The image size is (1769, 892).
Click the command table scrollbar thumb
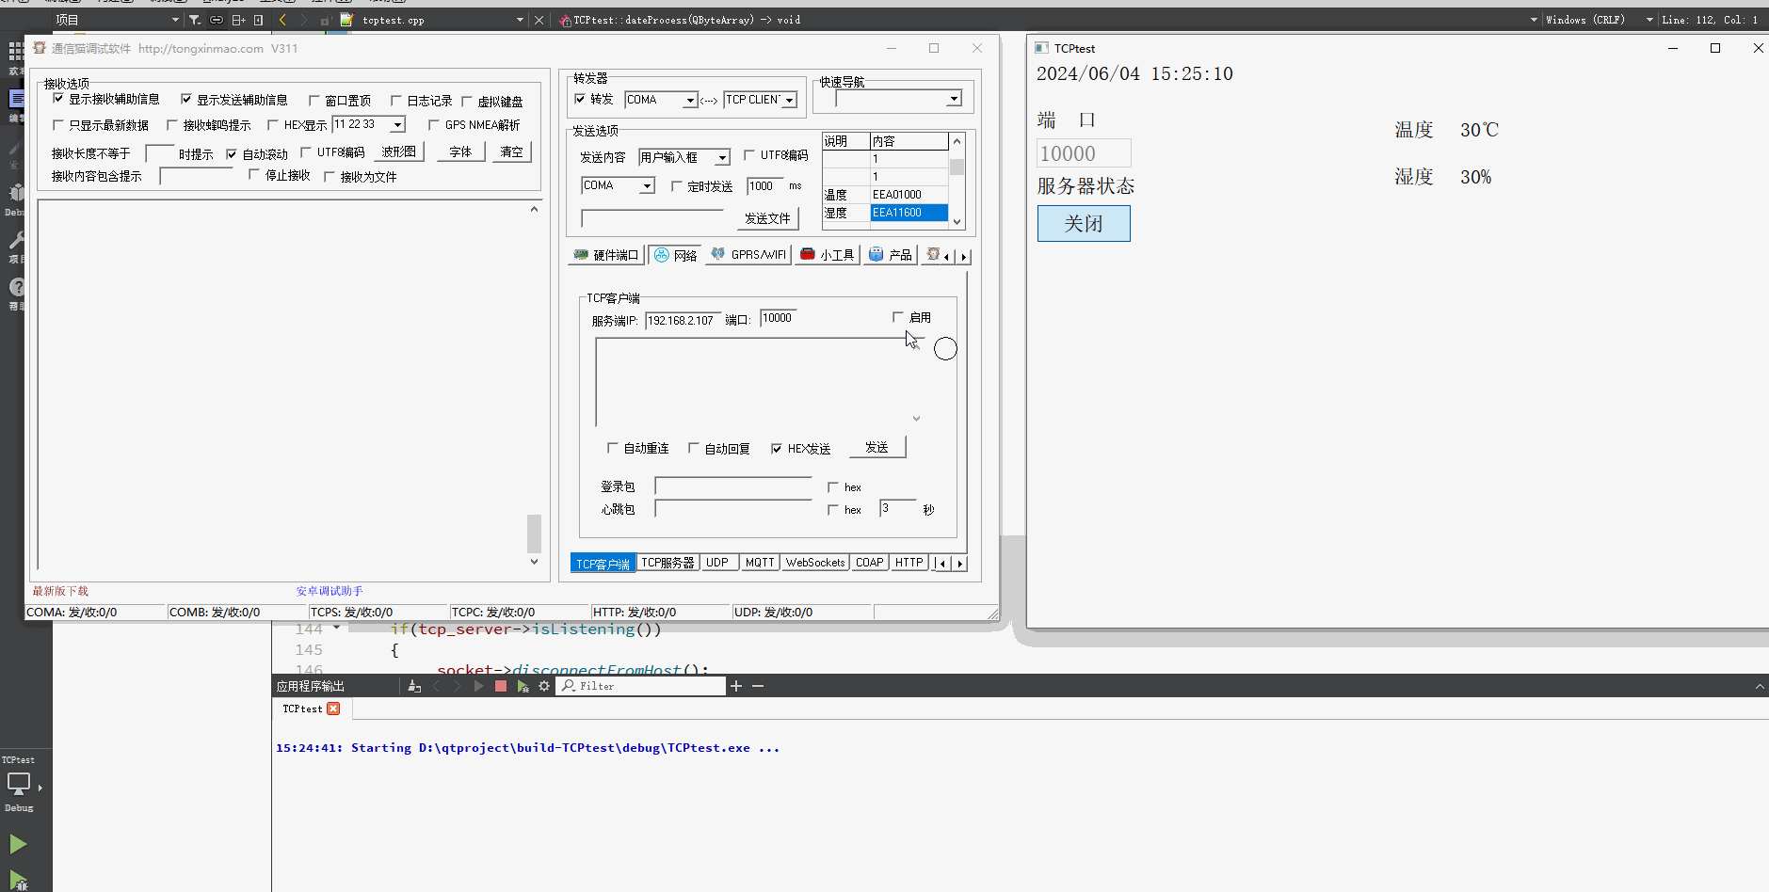coord(957,167)
